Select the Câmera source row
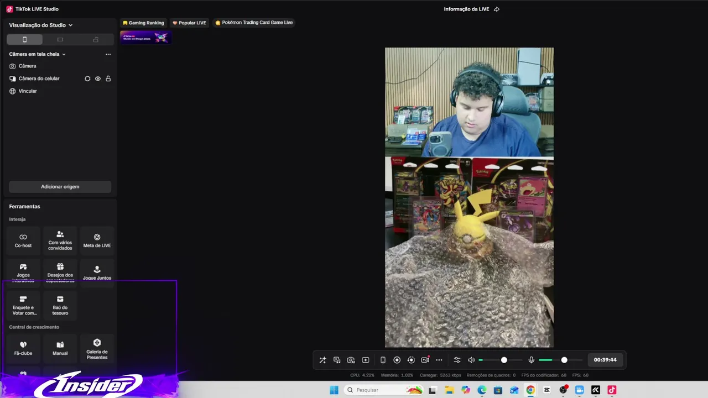Viewport: 708px width, 398px height. pyautogui.click(x=60, y=66)
